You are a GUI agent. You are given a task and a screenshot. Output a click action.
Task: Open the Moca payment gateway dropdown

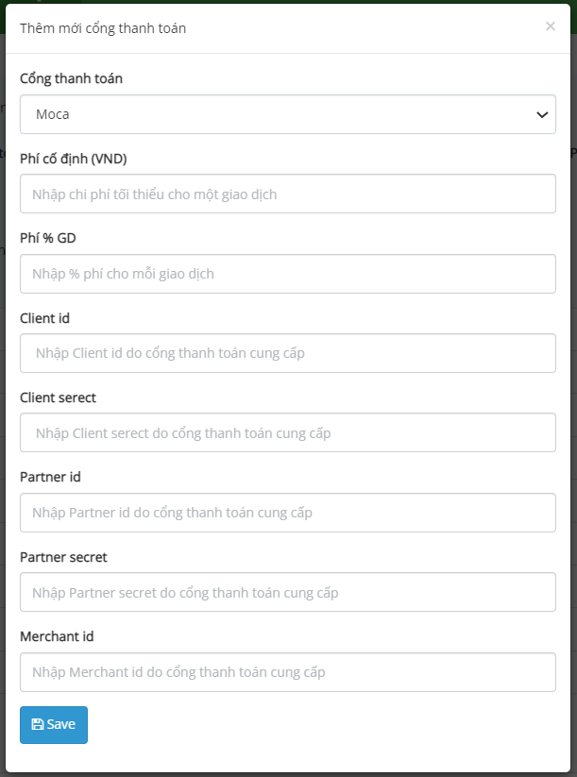coord(287,114)
